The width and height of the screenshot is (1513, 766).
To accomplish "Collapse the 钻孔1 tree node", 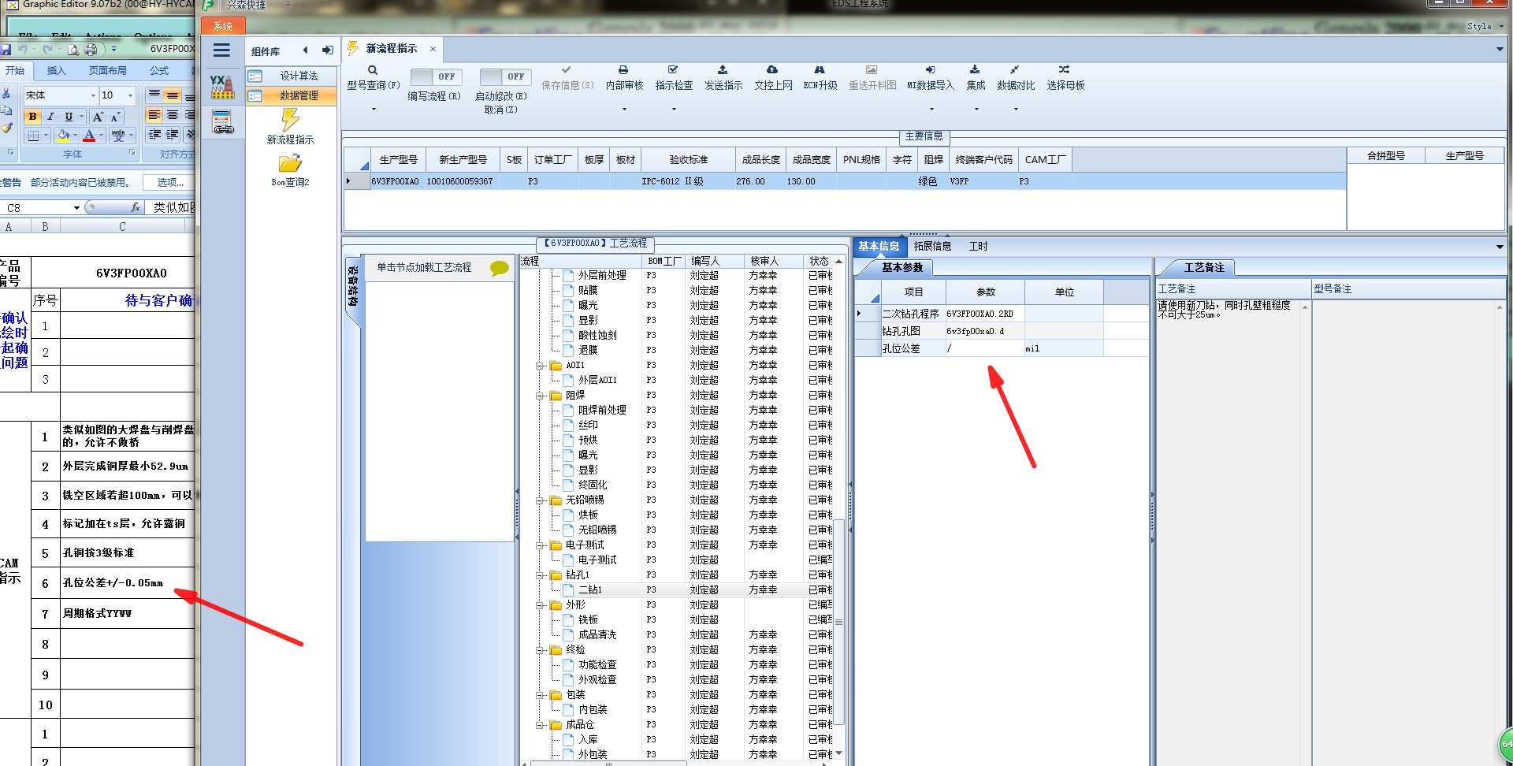I will tap(541, 574).
